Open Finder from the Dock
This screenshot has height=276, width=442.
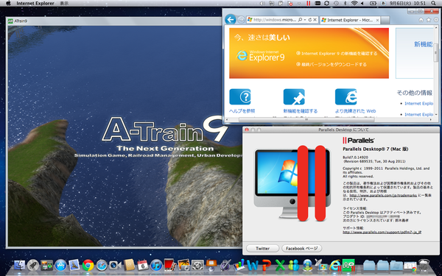pos(19,265)
